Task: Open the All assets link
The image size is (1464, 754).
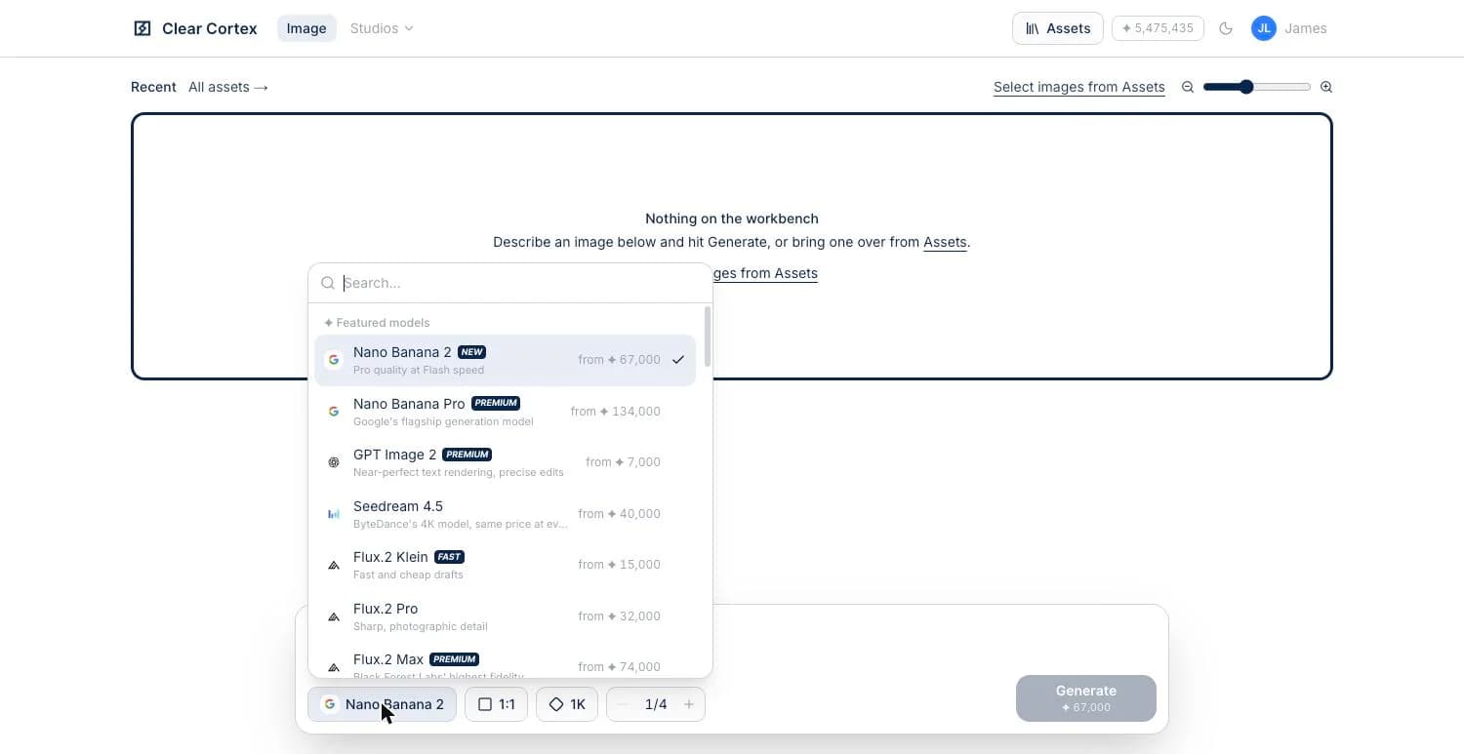Action: (x=228, y=87)
